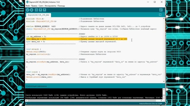Click the console horizontal scroll left arrow

pyautogui.click(x=26, y=100)
